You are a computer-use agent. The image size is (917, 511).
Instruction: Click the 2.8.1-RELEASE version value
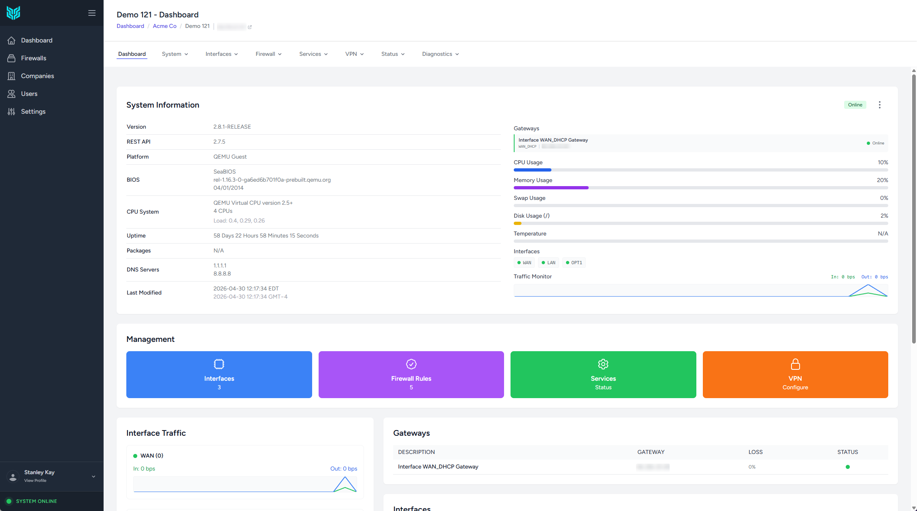[x=232, y=127]
